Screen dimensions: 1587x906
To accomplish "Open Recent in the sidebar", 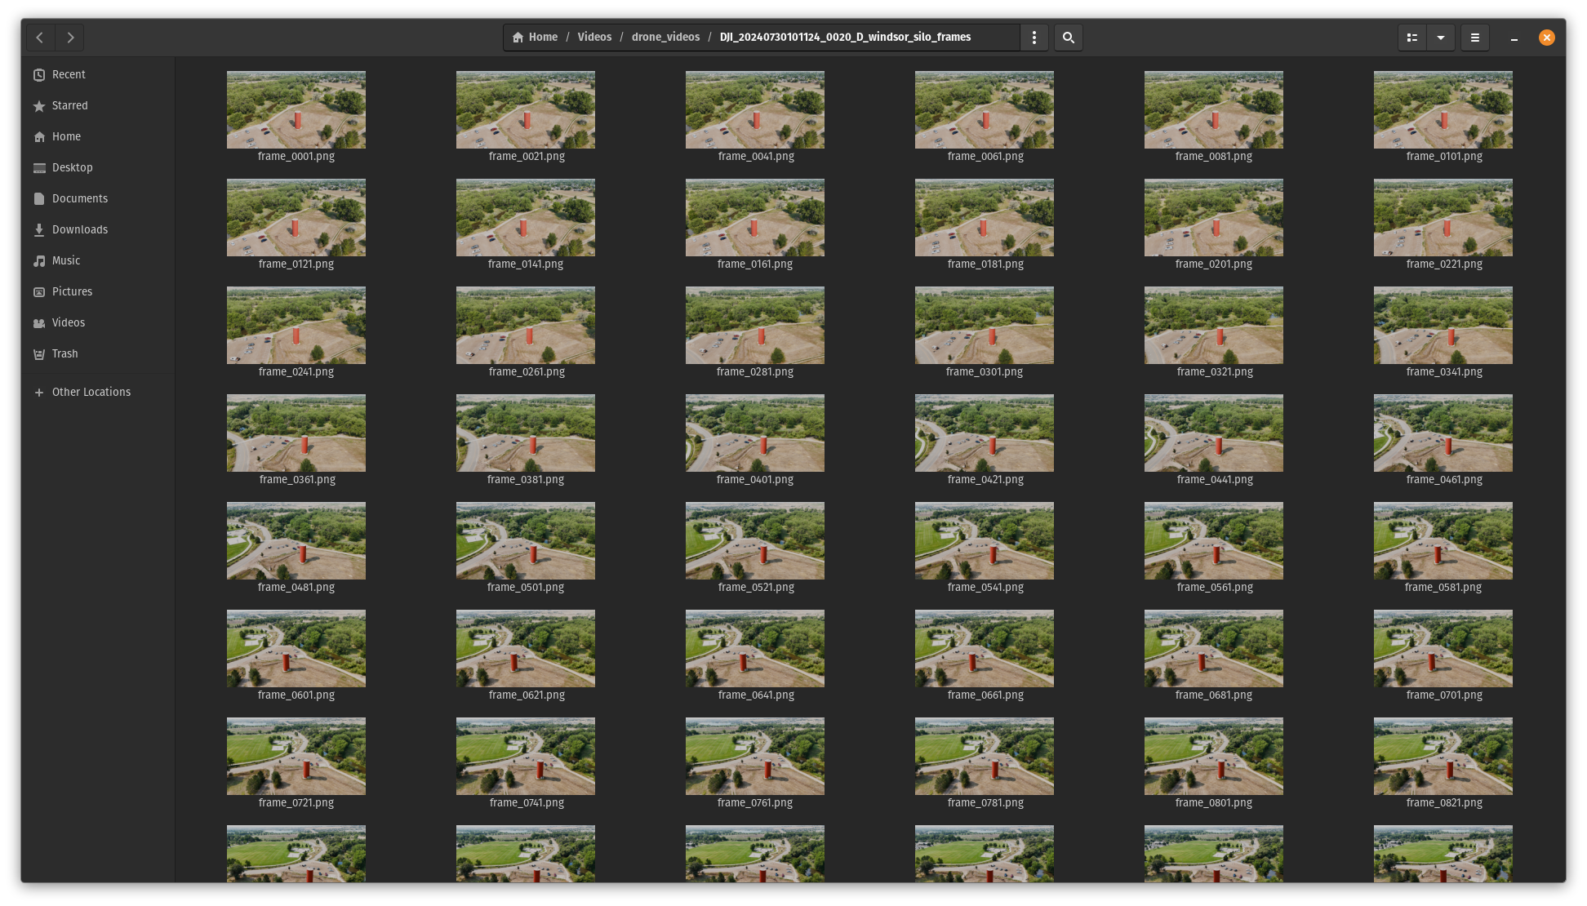I will (69, 74).
